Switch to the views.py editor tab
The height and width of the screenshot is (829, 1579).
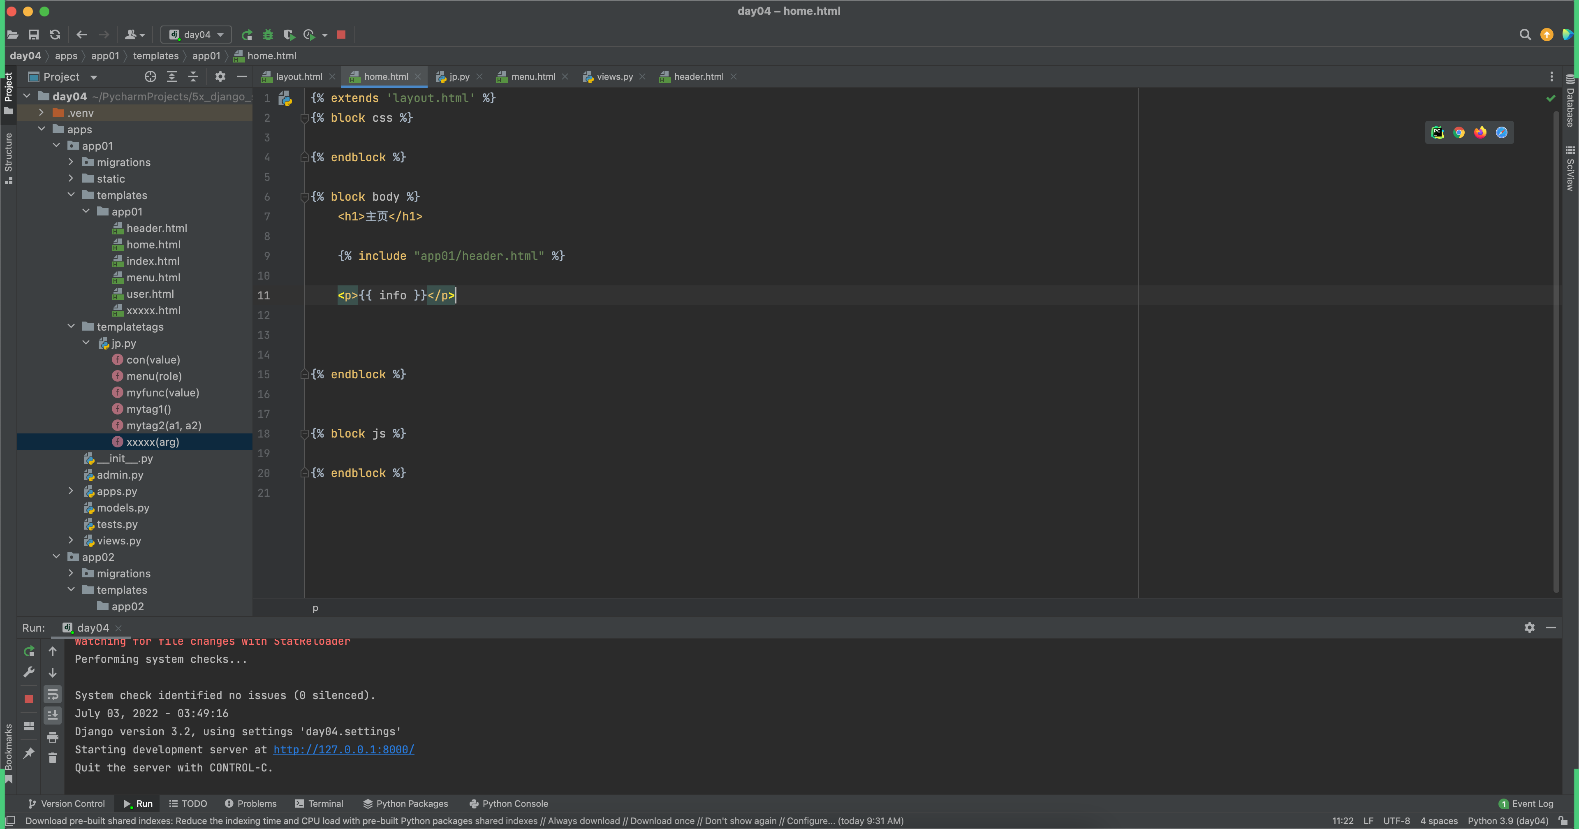point(614,76)
